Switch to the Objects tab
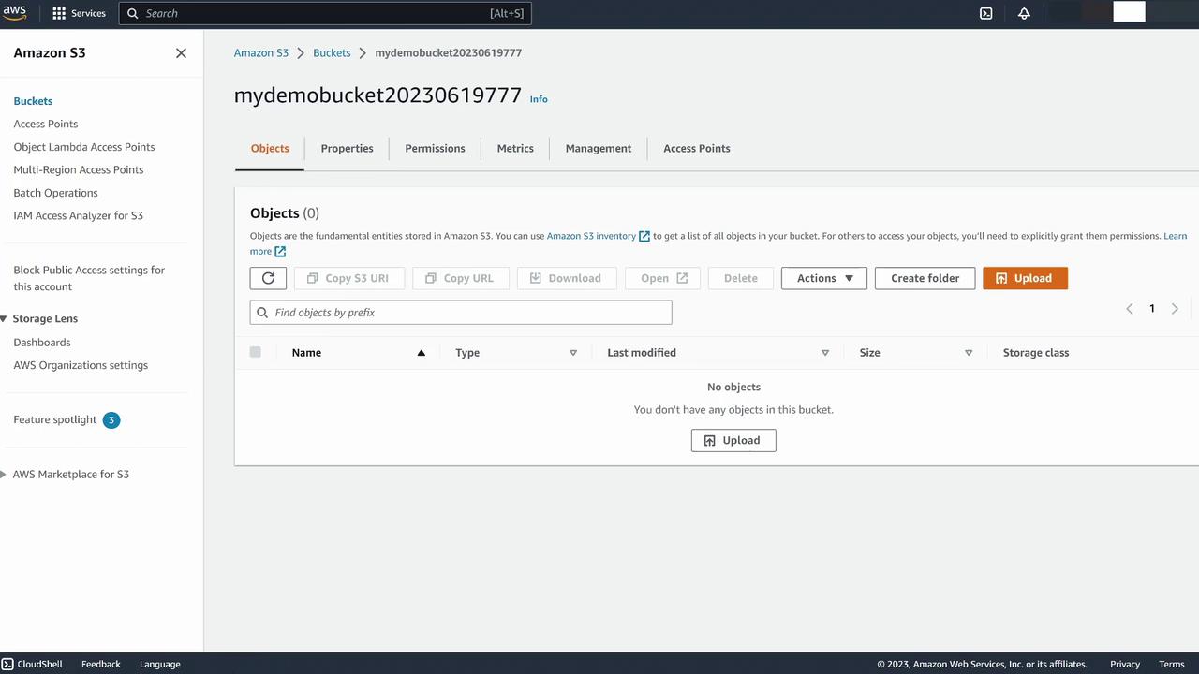Image resolution: width=1199 pixels, height=674 pixels. (270, 148)
